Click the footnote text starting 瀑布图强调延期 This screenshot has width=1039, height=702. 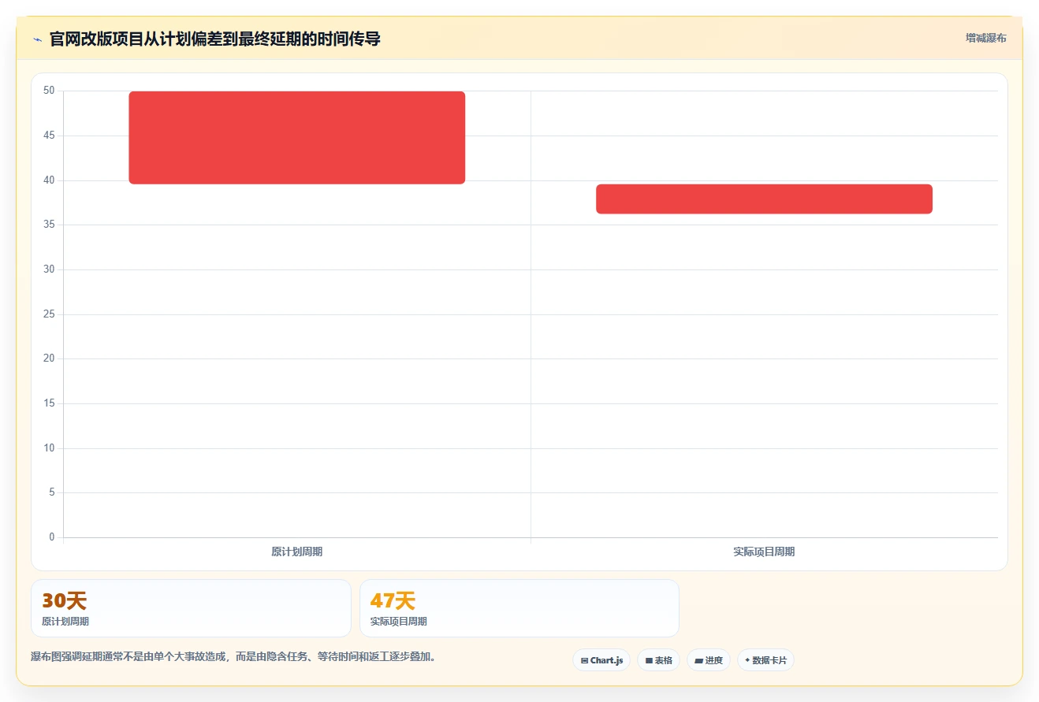click(233, 656)
